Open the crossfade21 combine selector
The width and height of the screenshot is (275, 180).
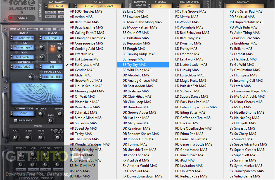pos(23,67)
